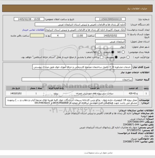Click the تعداد / مقدار column header
The height and width of the screenshot is (158, 155).
pyautogui.click(x=36, y=88)
